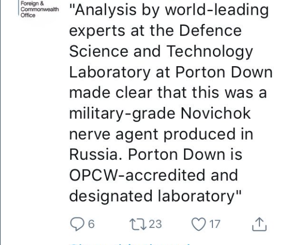
Task: Like the tweet with the heart icon
Action: 199,224
